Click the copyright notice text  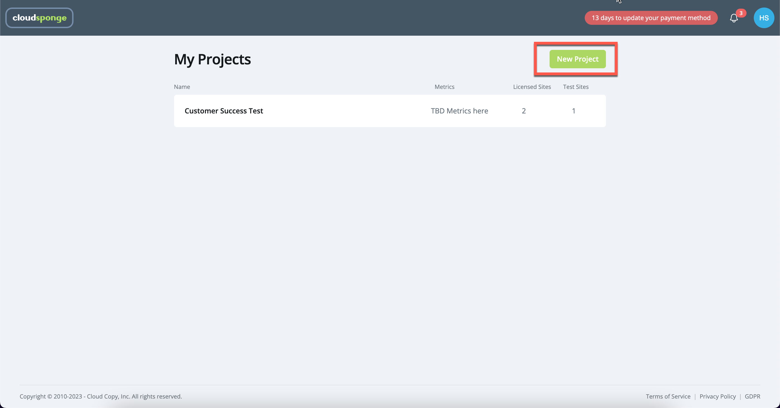[x=100, y=396]
